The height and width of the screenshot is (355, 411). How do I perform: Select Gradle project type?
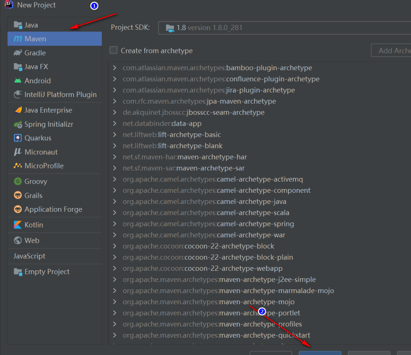tap(55, 53)
